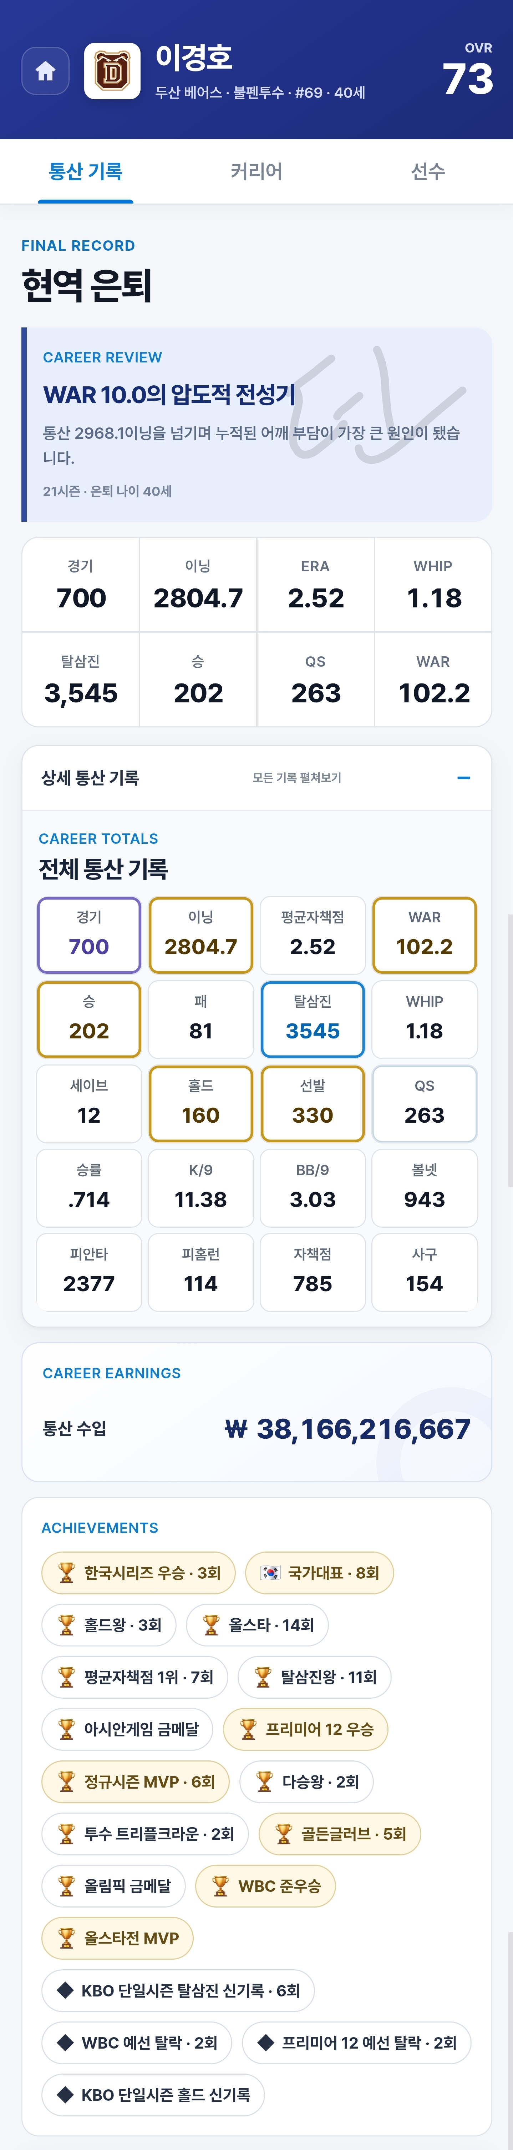The width and height of the screenshot is (513, 2150).
Task: Click the trophy icon on 골든글러브 badge
Action: pyautogui.click(x=284, y=1834)
